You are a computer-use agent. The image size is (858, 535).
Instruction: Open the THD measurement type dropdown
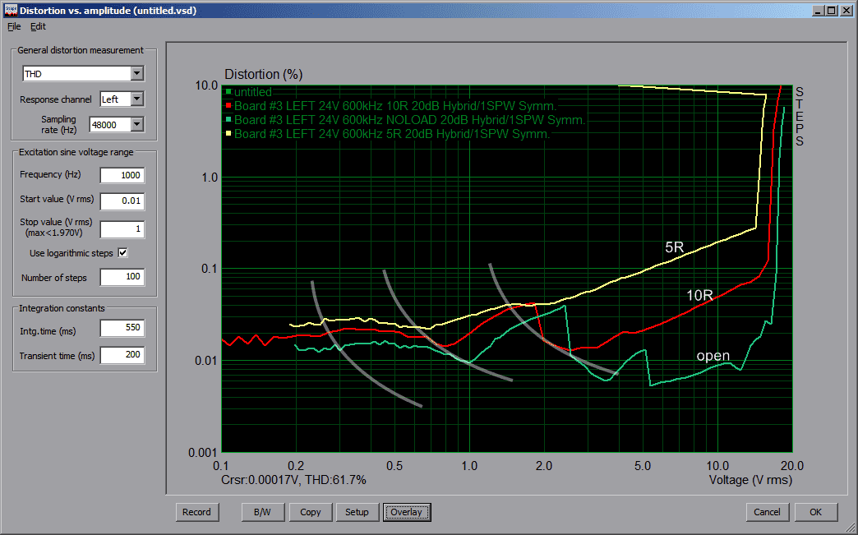pyautogui.click(x=136, y=74)
